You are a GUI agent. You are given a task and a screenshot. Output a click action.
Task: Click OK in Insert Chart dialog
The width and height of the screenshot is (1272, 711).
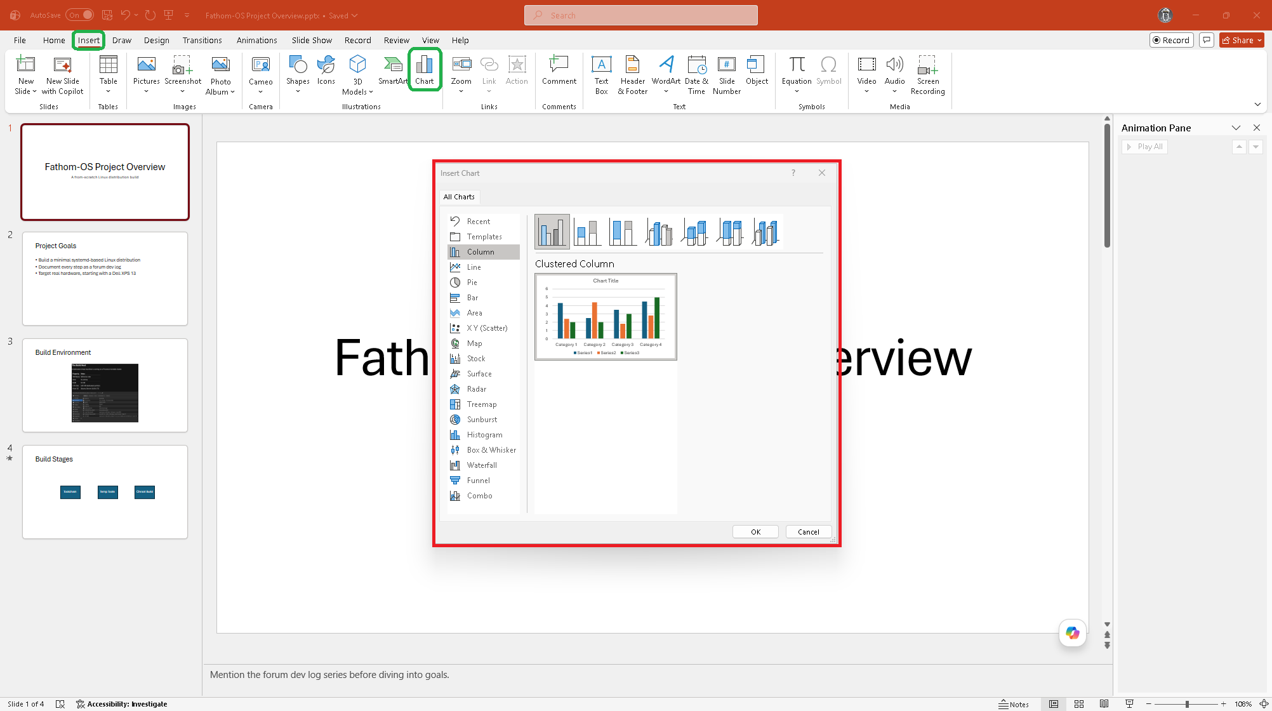coord(755,532)
